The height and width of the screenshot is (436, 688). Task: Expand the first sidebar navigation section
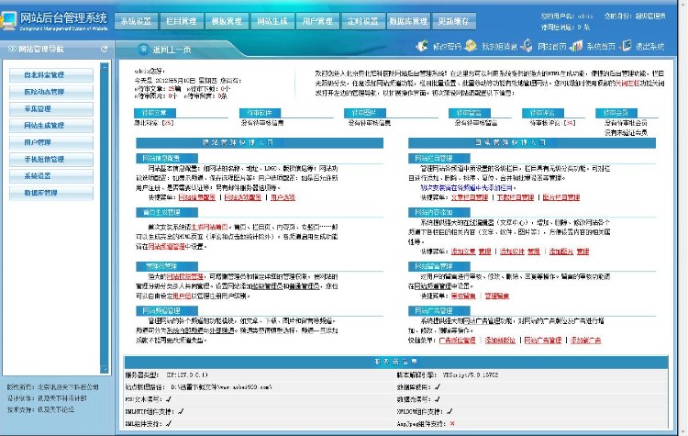coord(51,75)
